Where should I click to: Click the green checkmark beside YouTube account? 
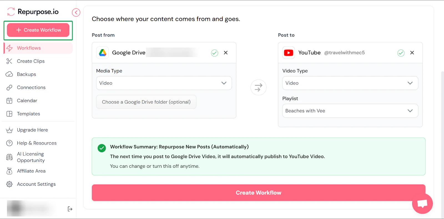pyautogui.click(x=401, y=53)
